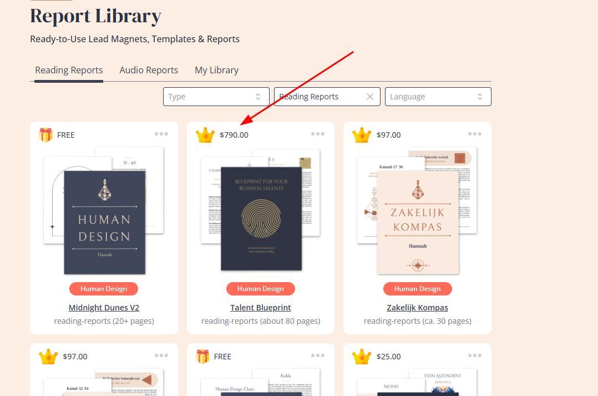Image resolution: width=598 pixels, height=396 pixels.
Task: Open three-dot menu on the $25.00 card
Action: point(474,355)
